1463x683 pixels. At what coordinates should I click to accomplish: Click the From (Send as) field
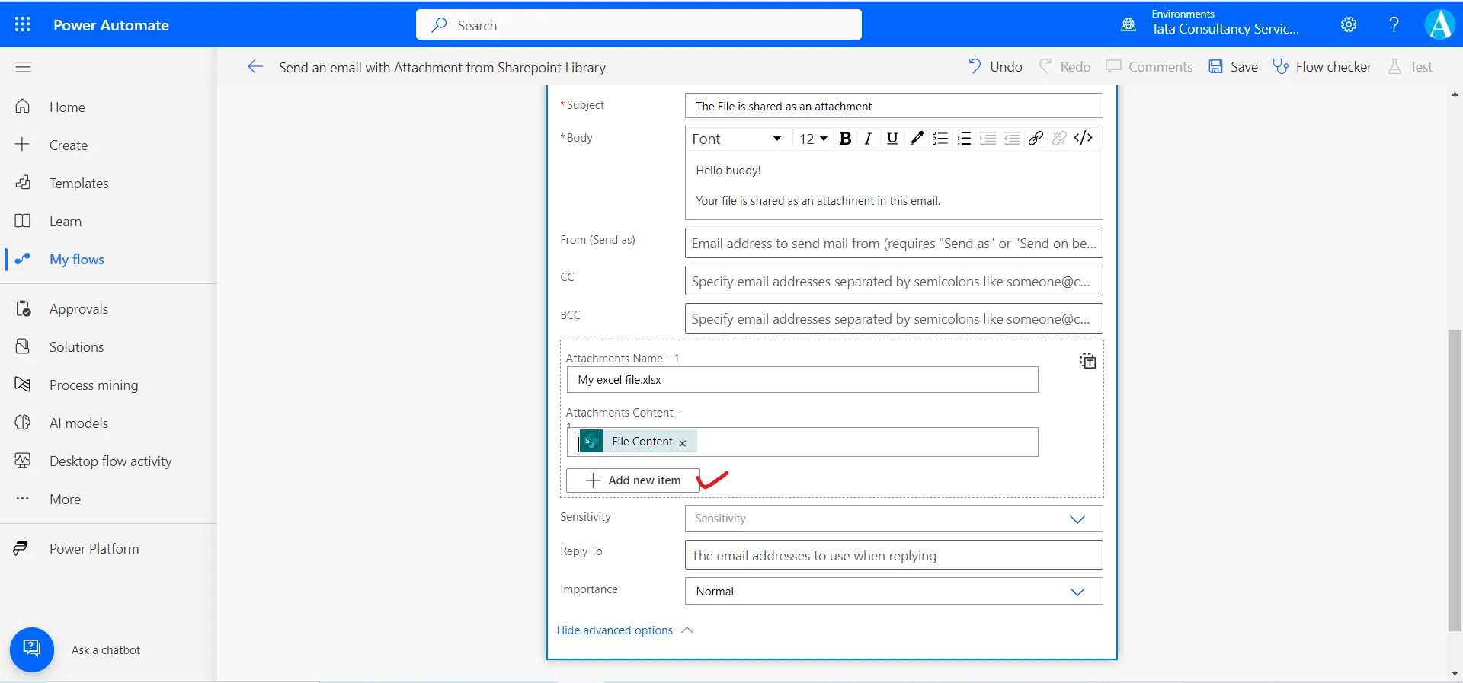894,244
